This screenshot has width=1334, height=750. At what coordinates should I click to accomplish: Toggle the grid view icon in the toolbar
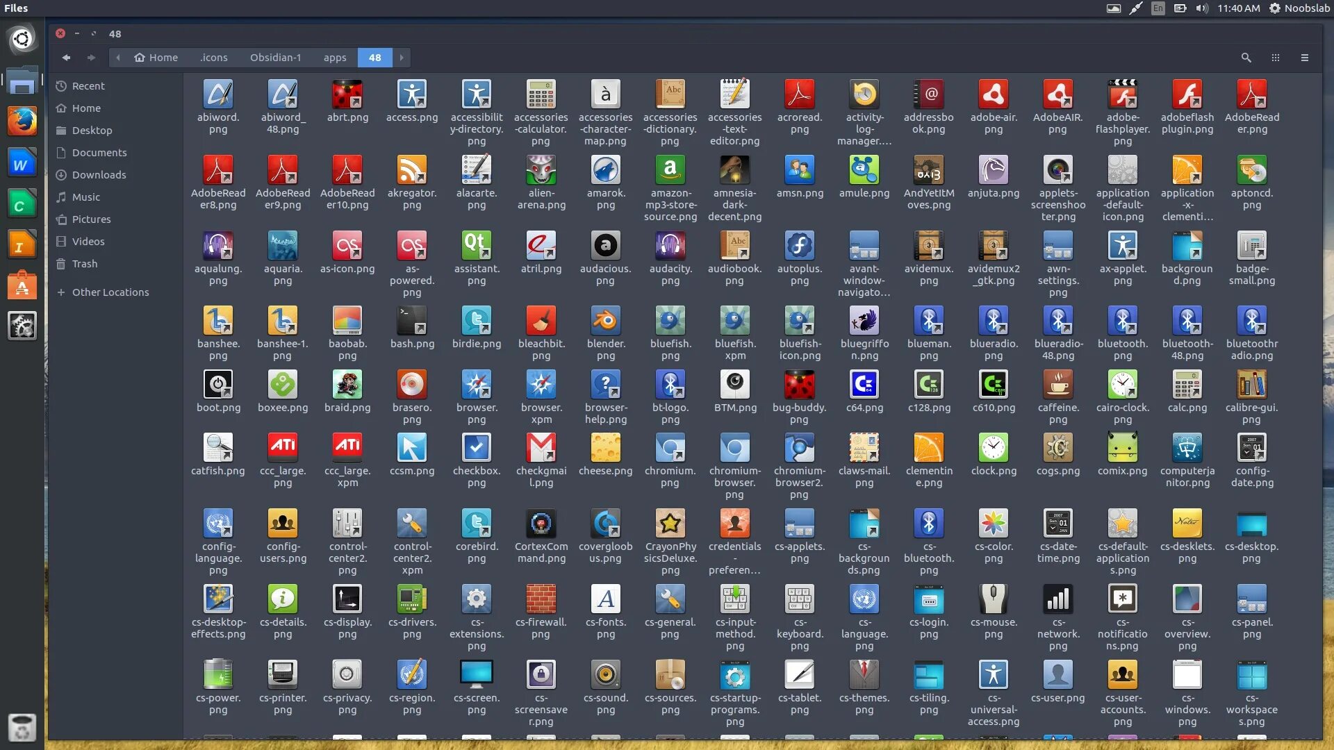tap(1276, 58)
